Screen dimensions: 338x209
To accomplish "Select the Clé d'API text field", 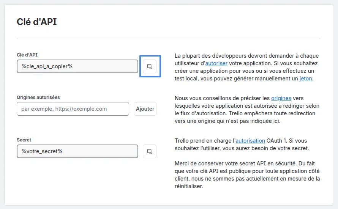I will coord(77,66).
